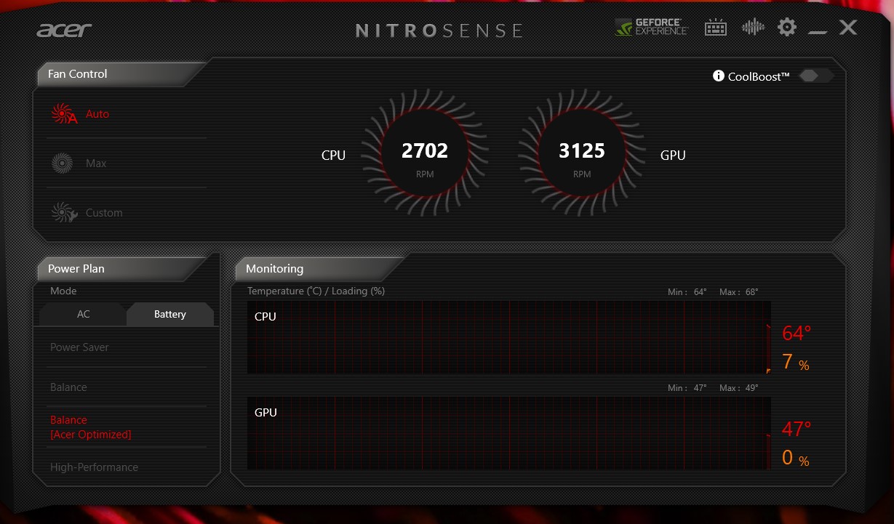Select the High-Performance power plan
Image resolution: width=894 pixels, height=524 pixels.
[94, 467]
